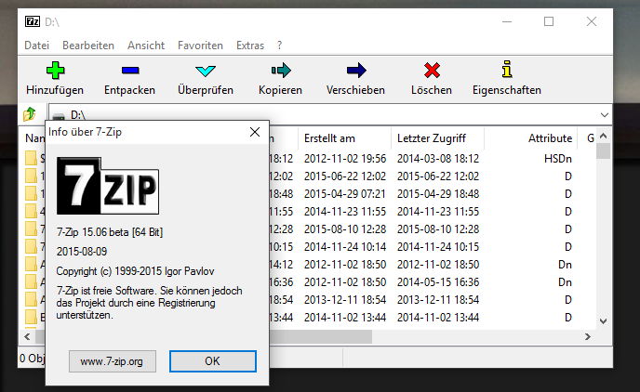Viewport: 640px width, 392px height.
Task: Click the 7z icon in the title bar
Action: coord(33,21)
